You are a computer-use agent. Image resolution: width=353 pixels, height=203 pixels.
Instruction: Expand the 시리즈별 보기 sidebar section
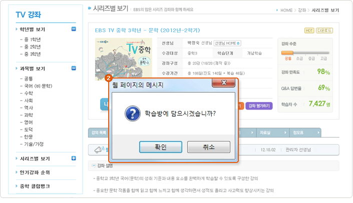(x=74, y=158)
